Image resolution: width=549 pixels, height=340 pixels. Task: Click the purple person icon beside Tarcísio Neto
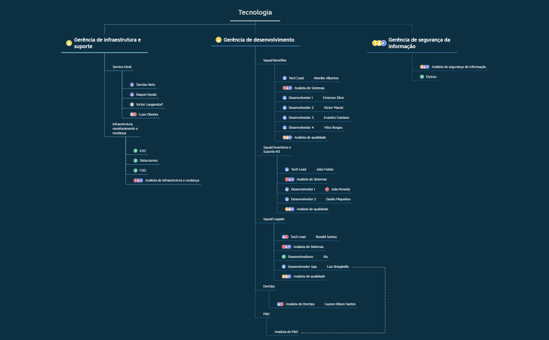[x=132, y=85]
